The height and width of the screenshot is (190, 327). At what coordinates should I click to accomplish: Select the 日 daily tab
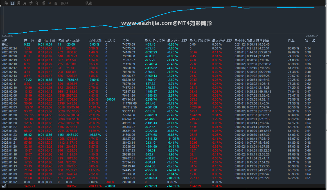(x=13, y=3)
